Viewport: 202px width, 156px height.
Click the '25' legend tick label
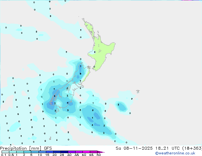62,155
